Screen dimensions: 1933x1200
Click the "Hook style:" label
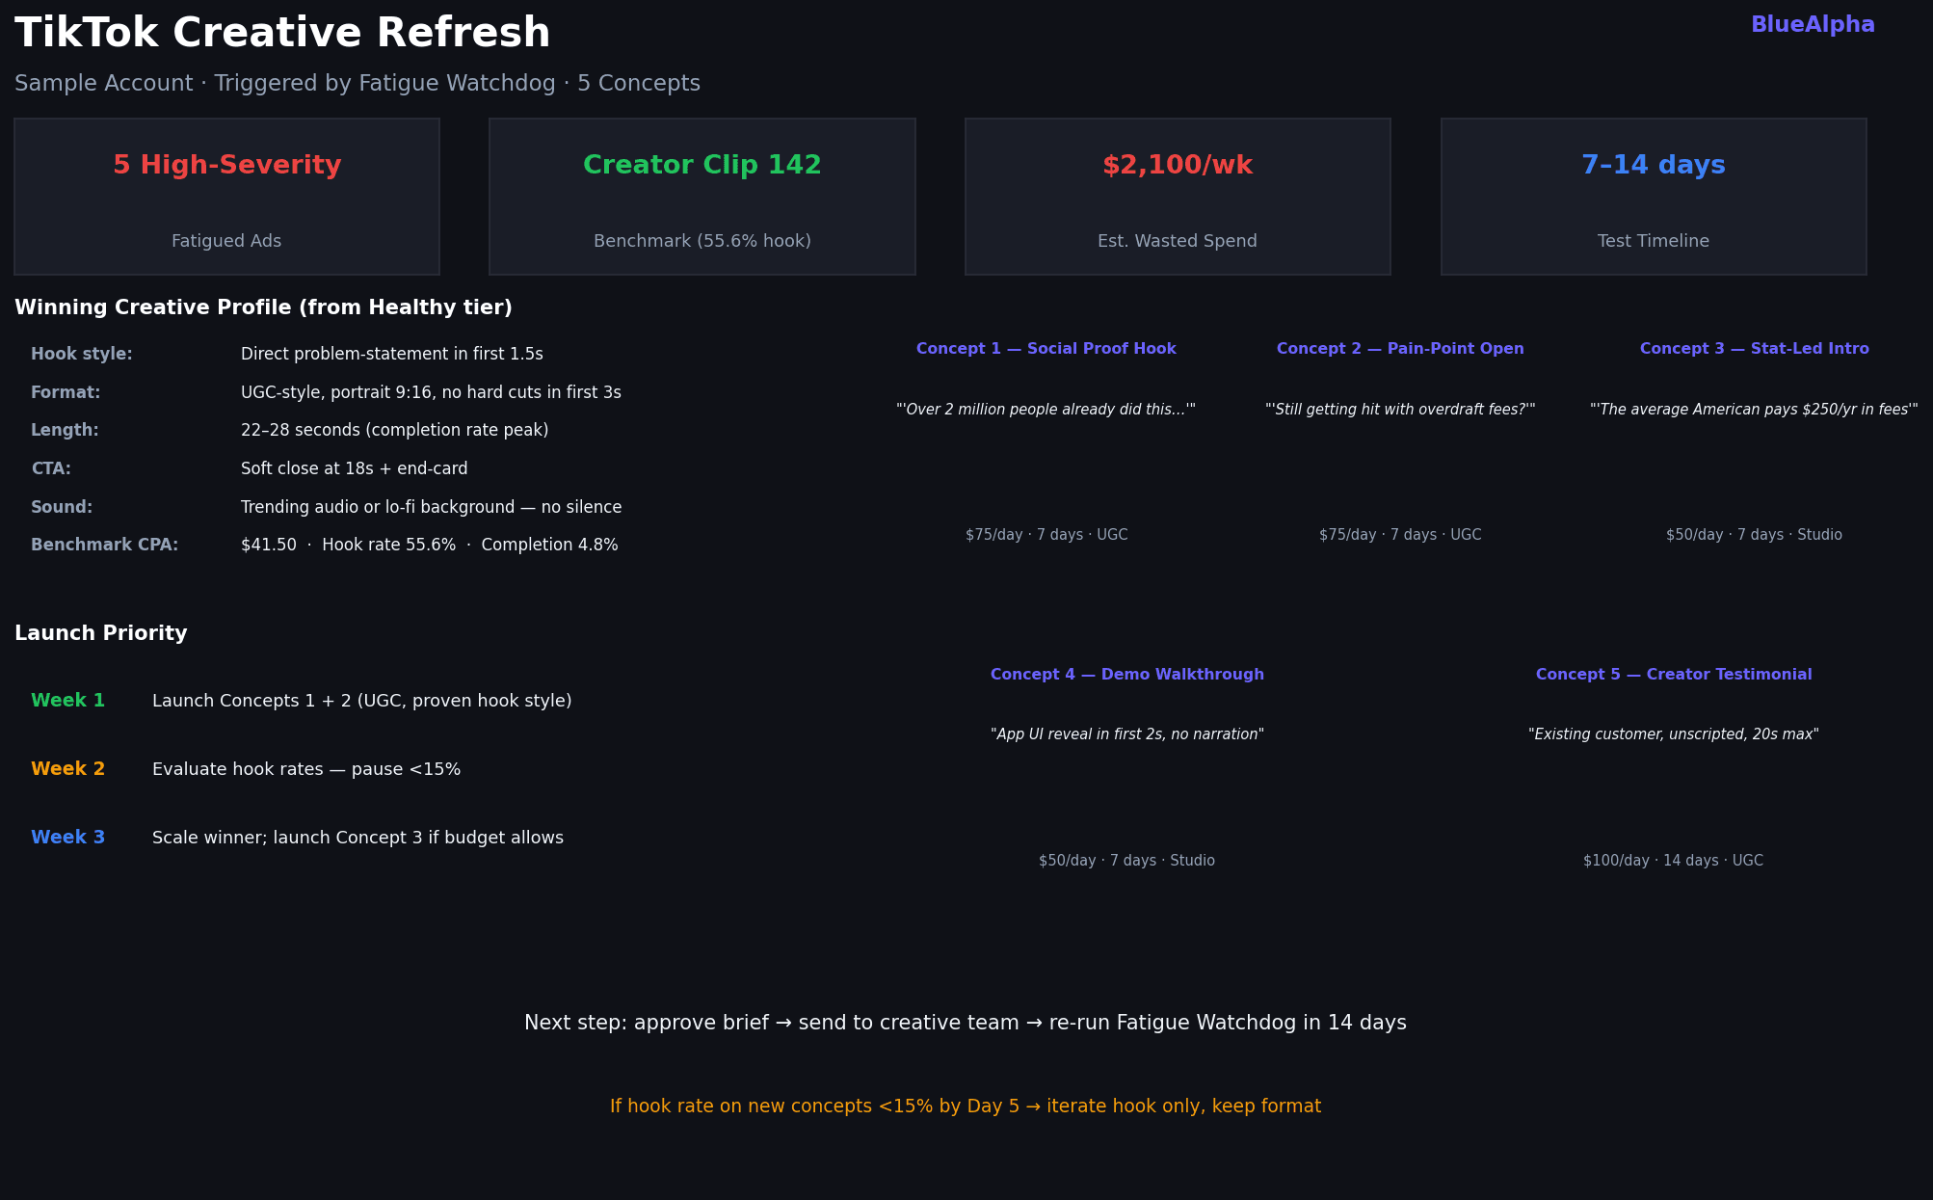coord(82,355)
